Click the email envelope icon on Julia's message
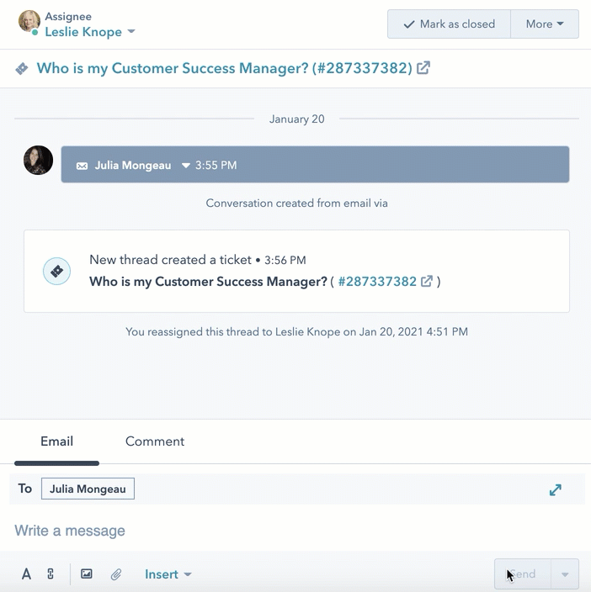 click(82, 166)
